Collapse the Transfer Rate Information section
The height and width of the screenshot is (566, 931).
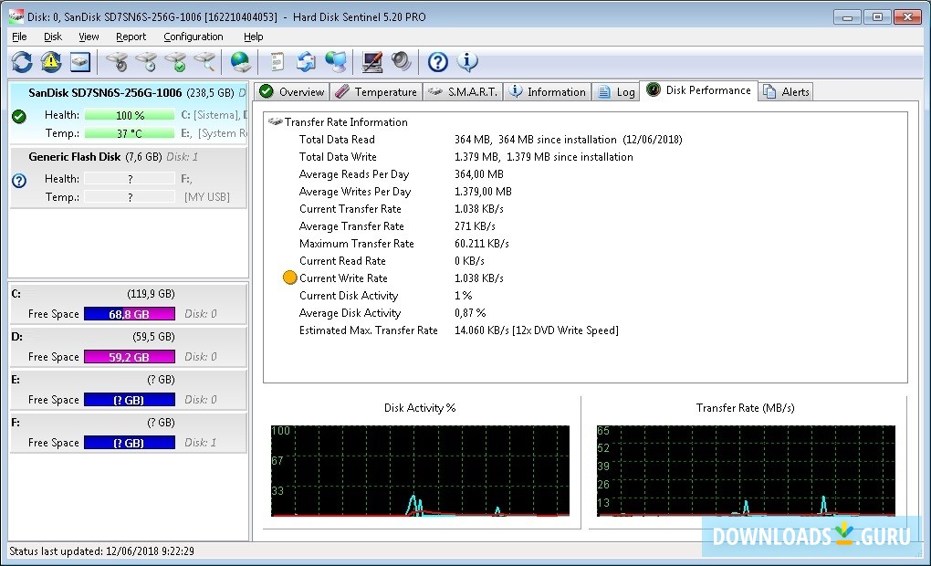269,121
